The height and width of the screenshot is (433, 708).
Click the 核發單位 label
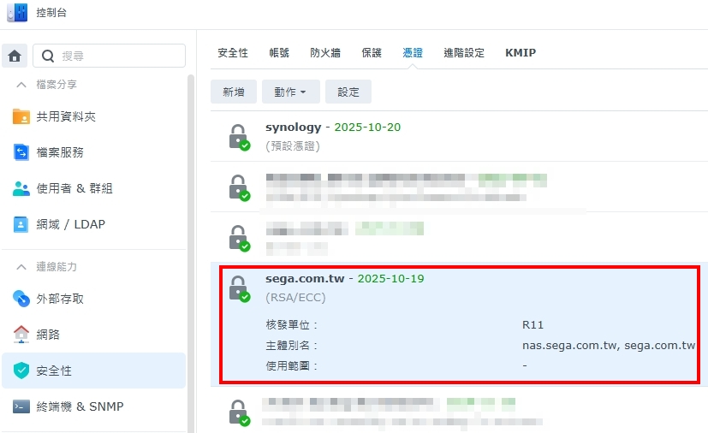[292, 324]
